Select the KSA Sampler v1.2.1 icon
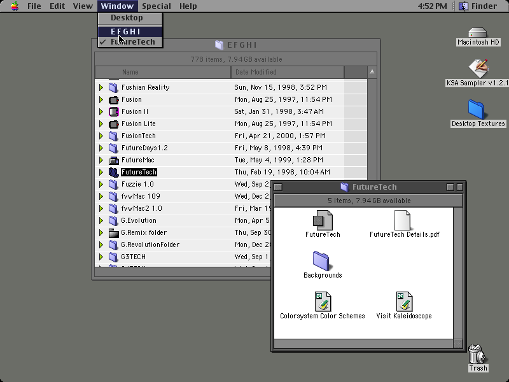 click(478, 68)
